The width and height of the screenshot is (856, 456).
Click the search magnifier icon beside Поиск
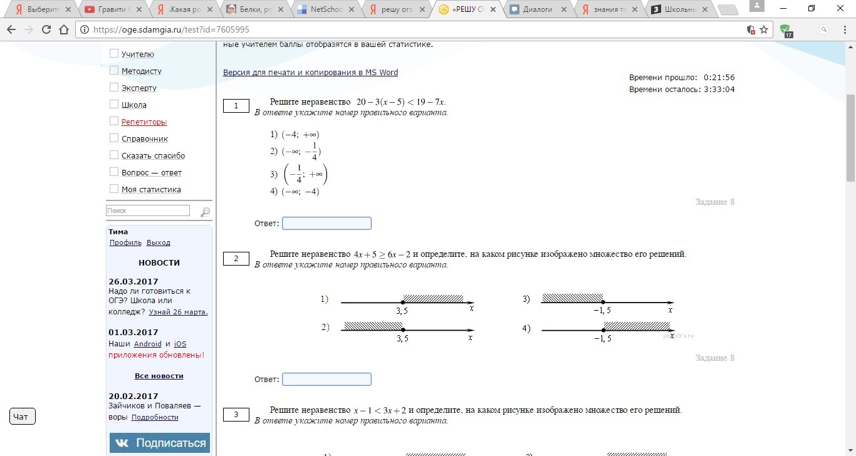[x=205, y=212]
